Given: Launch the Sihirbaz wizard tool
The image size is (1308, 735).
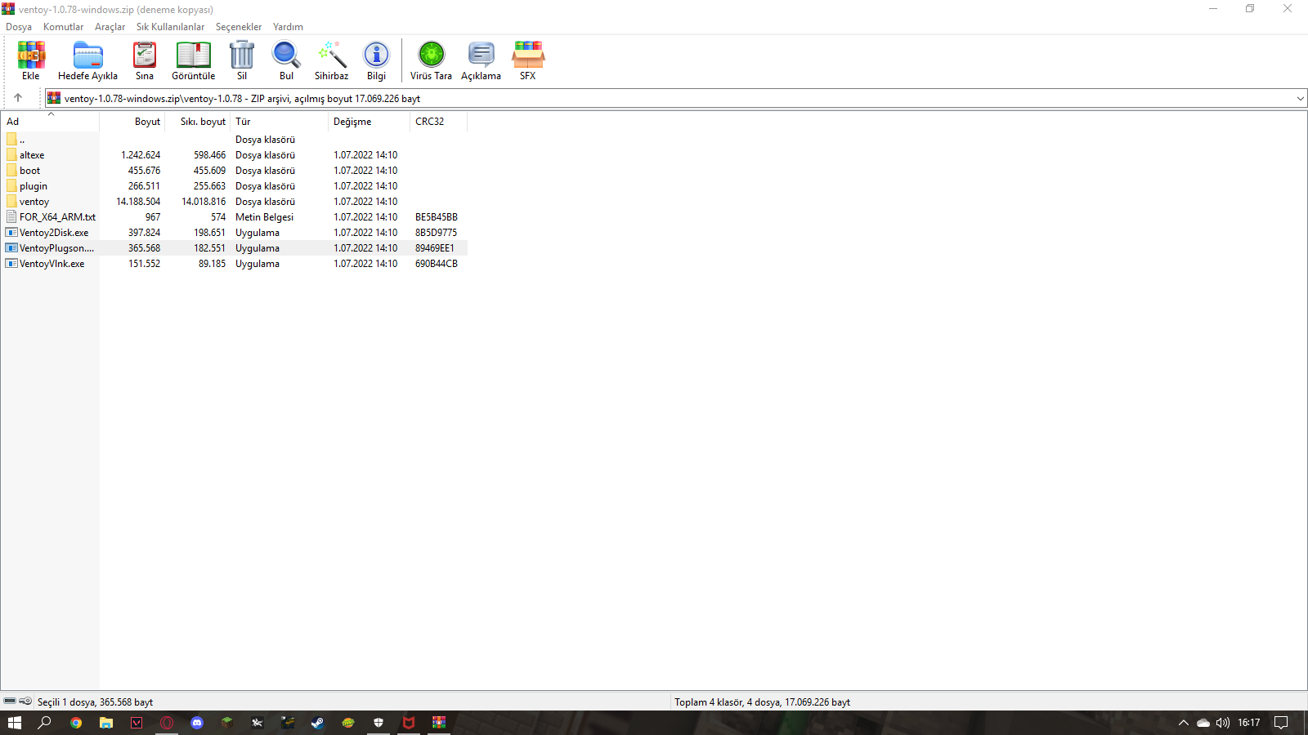Looking at the screenshot, I should 332,55.
